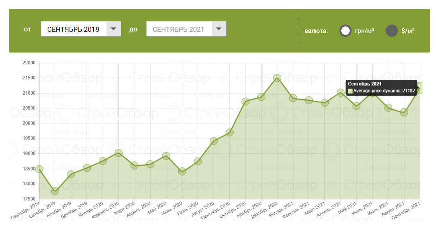Image resolution: width=442 pixels, height=225 pixels.
Task: Click the Январь 2021 data point
Action: coord(293,98)
